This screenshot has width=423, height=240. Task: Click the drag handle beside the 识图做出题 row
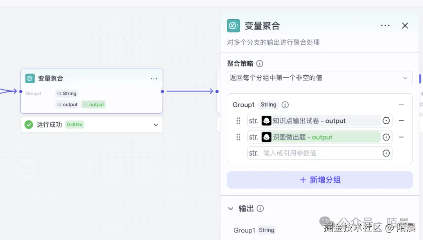[x=238, y=137]
